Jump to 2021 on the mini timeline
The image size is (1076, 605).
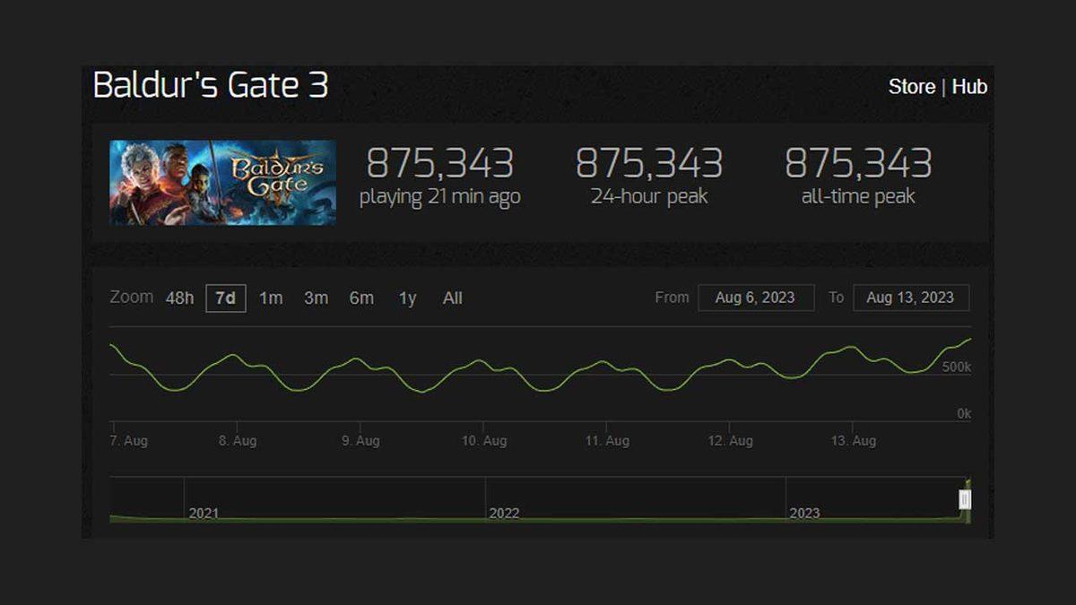click(x=204, y=511)
